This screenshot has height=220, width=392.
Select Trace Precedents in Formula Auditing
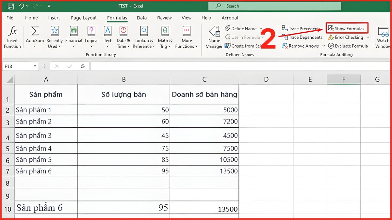(301, 28)
